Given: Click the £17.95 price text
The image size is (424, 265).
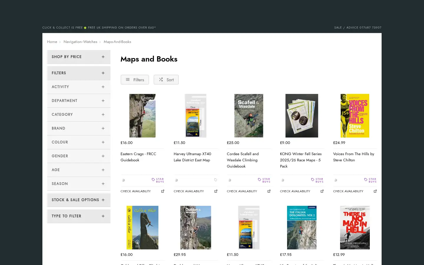Looking at the screenshot, I should 286,255.
